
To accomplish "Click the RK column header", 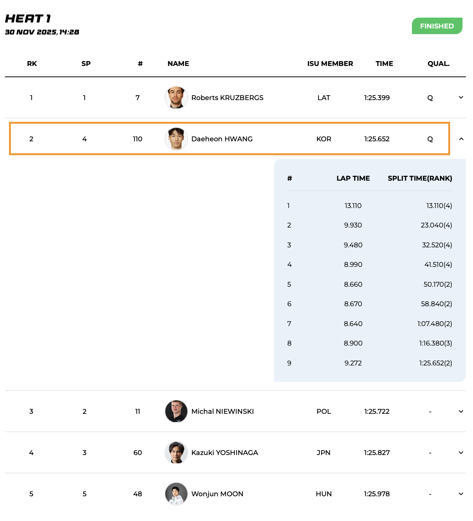I will point(32,64).
